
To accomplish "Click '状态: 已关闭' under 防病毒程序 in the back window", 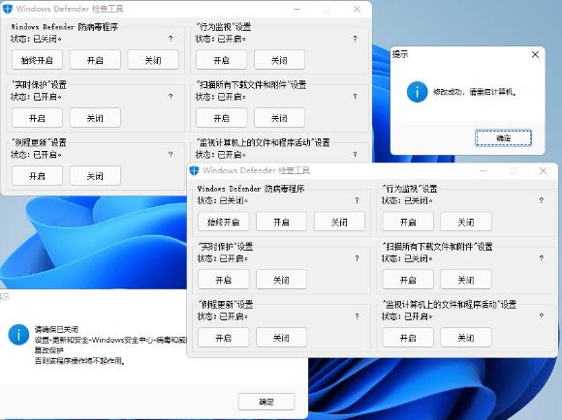I will tap(36, 39).
